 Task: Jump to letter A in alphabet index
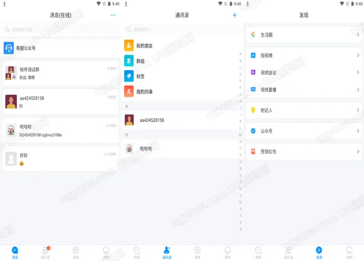[x=241, y=54]
